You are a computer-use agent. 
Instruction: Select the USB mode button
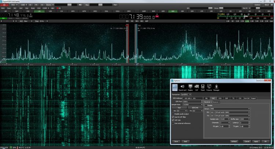click(50, 11)
